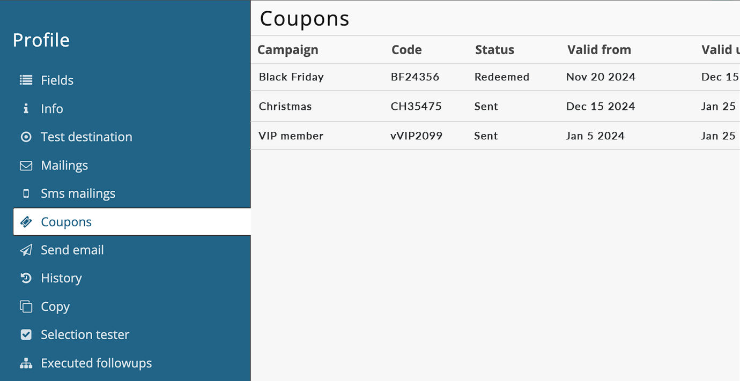
Task: Click the History clock icon
Action: pos(26,278)
